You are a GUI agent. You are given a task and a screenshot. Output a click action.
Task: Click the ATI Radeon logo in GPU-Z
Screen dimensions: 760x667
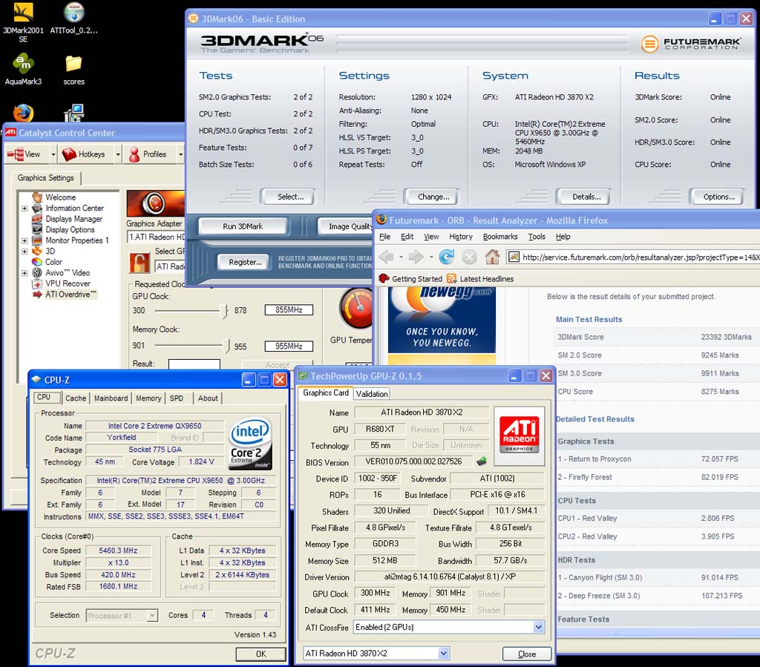tap(519, 436)
